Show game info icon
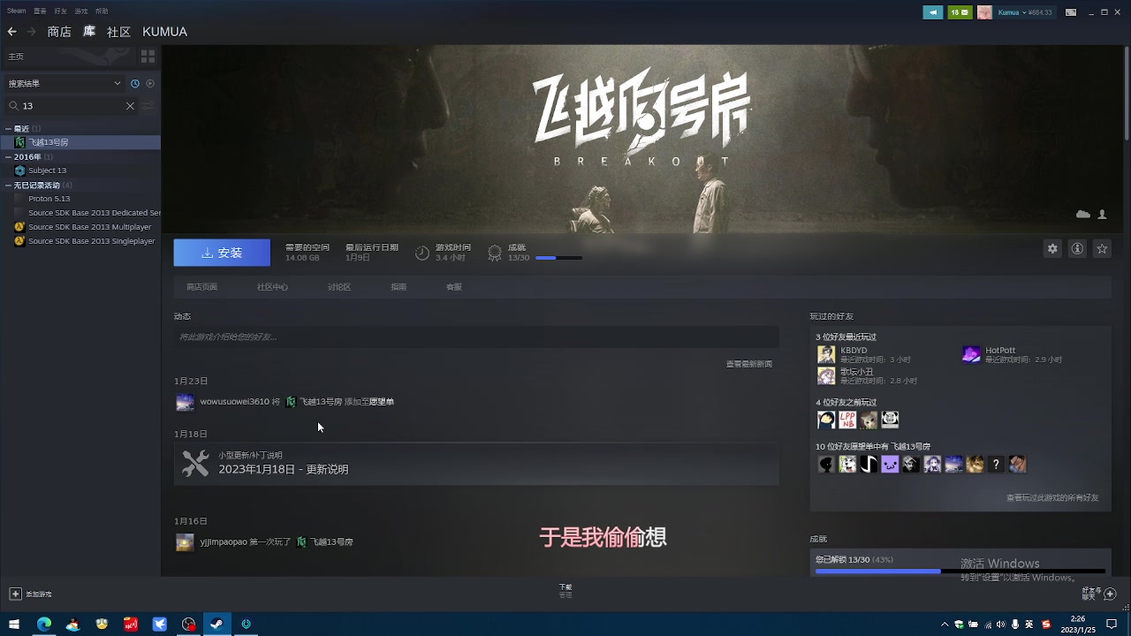This screenshot has height=636, width=1131. pos(1077,249)
